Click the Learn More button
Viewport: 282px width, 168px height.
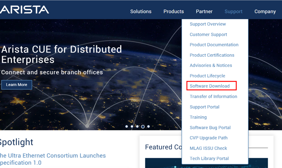[17, 85]
